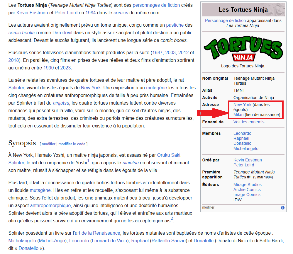Follow the '1984' year link
Screen dimensions: 293x254
click(90, 13)
